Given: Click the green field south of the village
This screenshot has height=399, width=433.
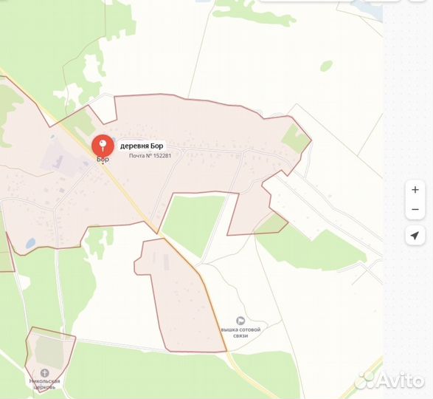Looking at the screenshot, I should coord(193,222).
